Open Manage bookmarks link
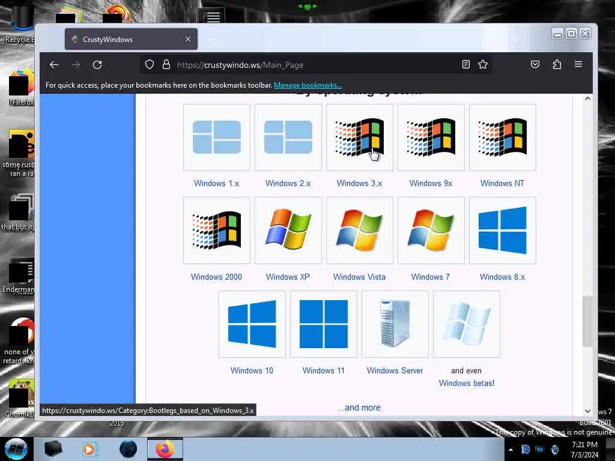This screenshot has width=615, height=461. (308, 85)
